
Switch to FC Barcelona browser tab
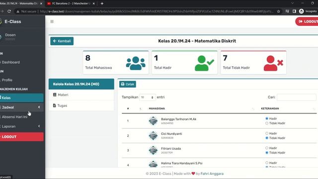coord(71,3)
